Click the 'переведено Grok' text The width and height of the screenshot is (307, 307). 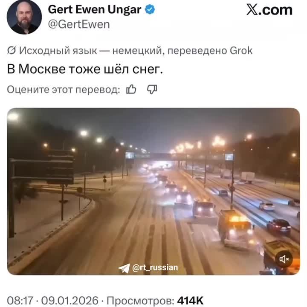coord(210,51)
